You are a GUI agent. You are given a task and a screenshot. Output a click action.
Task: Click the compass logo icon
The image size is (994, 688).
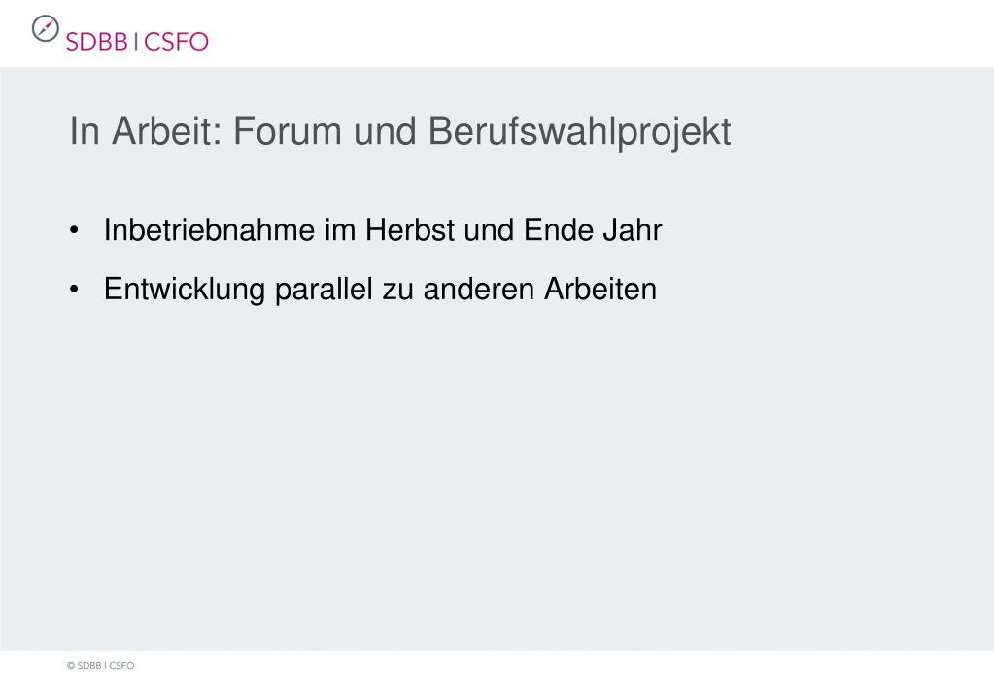pos(45,28)
